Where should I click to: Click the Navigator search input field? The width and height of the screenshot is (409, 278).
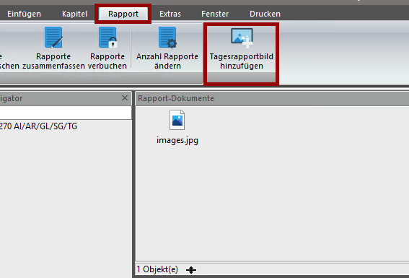coord(66,113)
